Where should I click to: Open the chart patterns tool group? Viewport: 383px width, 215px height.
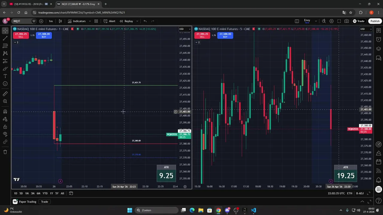[x=5, y=53]
